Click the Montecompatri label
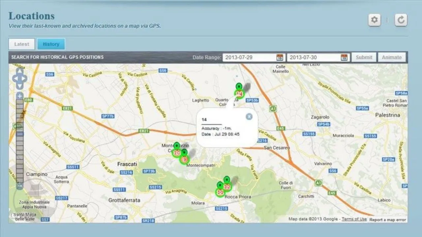 [201, 166]
